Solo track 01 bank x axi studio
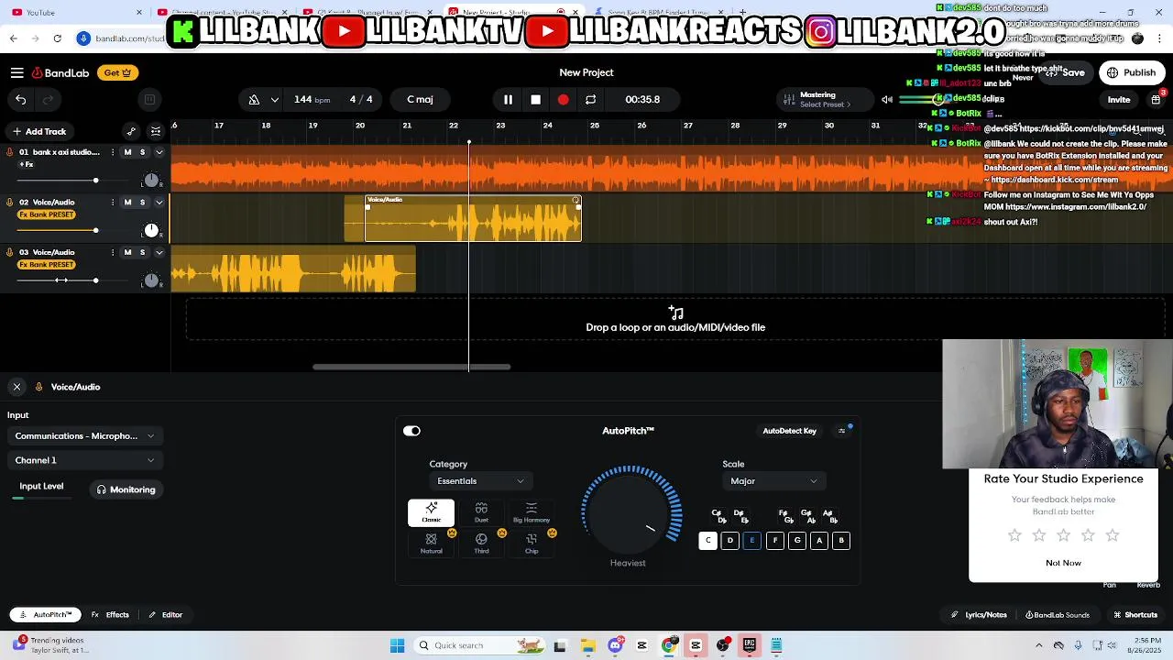Image resolution: width=1173 pixels, height=660 pixels. pyautogui.click(x=142, y=152)
